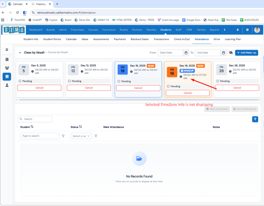Select the highlighted attendance sidebar icon

coord(7,77)
